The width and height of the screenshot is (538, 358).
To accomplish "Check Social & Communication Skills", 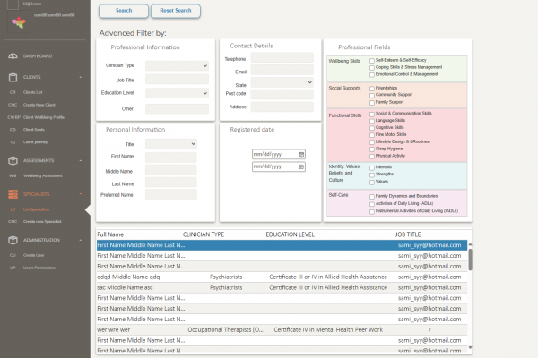I will click(x=371, y=114).
